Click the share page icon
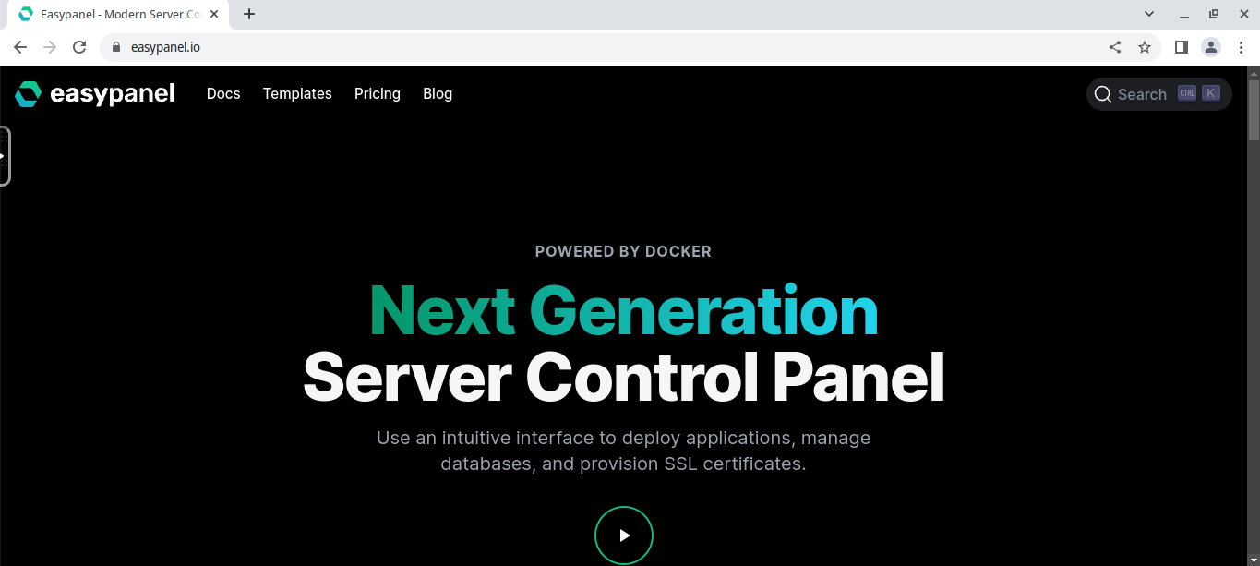The height and width of the screenshot is (566, 1260). pyautogui.click(x=1115, y=47)
